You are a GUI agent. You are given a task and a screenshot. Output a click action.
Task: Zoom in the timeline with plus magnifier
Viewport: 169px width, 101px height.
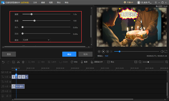pyautogui.click(x=166, y=62)
